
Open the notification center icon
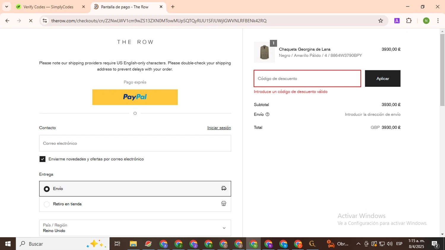(x=435, y=244)
